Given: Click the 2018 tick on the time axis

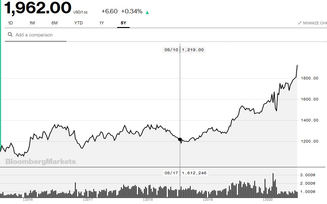Looking at the screenshot, I should pyautogui.click(x=149, y=199).
